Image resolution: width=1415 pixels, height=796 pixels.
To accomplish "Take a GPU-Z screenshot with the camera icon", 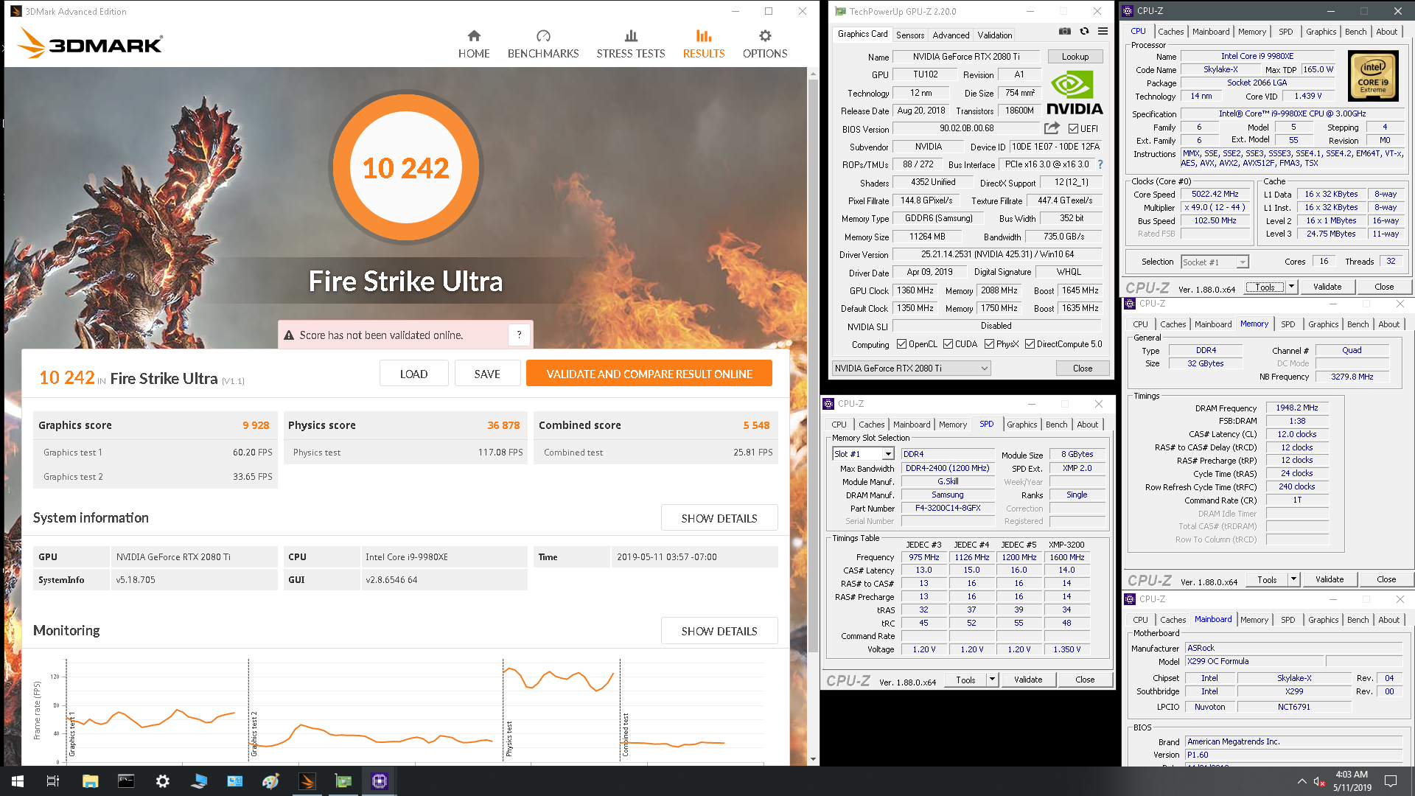I will (1065, 31).
